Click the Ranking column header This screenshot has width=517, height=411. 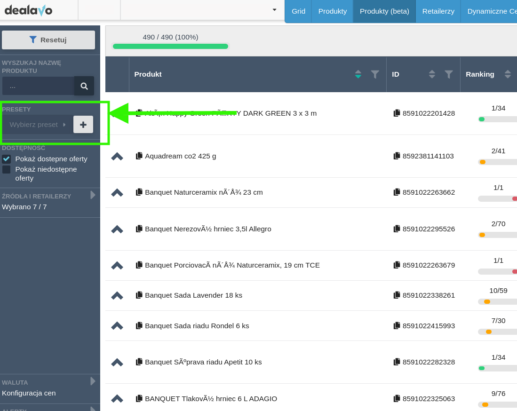click(x=480, y=74)
